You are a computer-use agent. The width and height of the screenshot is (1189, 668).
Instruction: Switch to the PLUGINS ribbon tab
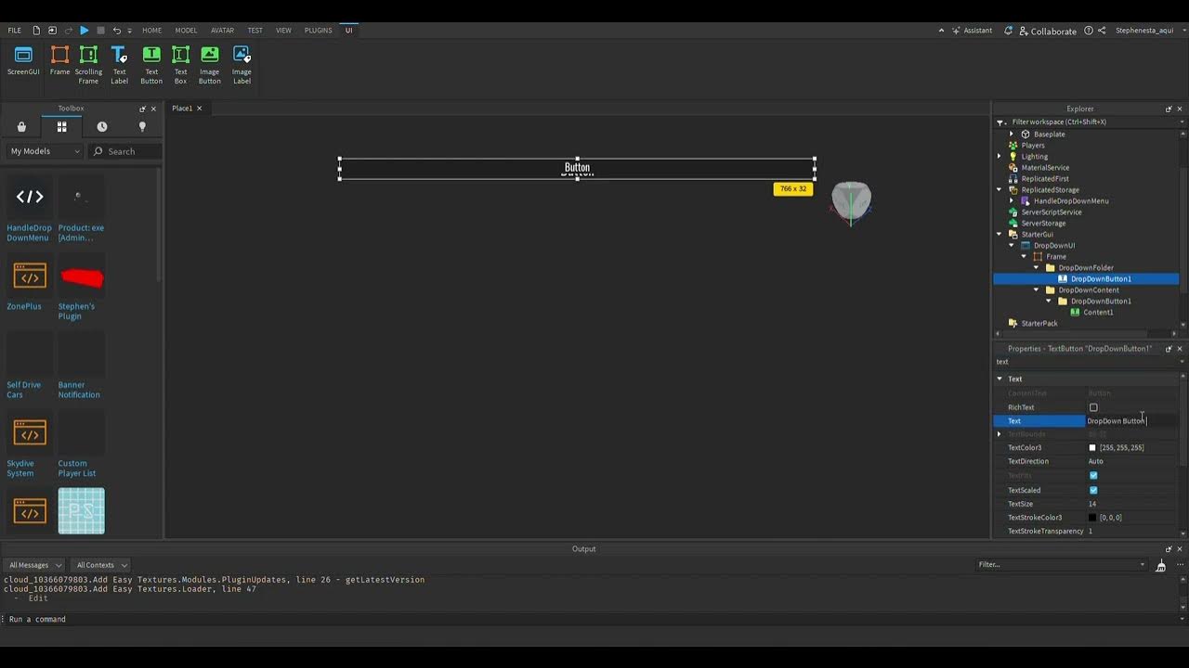tap(318, 31)
